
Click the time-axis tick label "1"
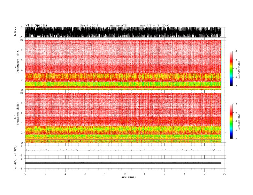(x=45, y=174)
